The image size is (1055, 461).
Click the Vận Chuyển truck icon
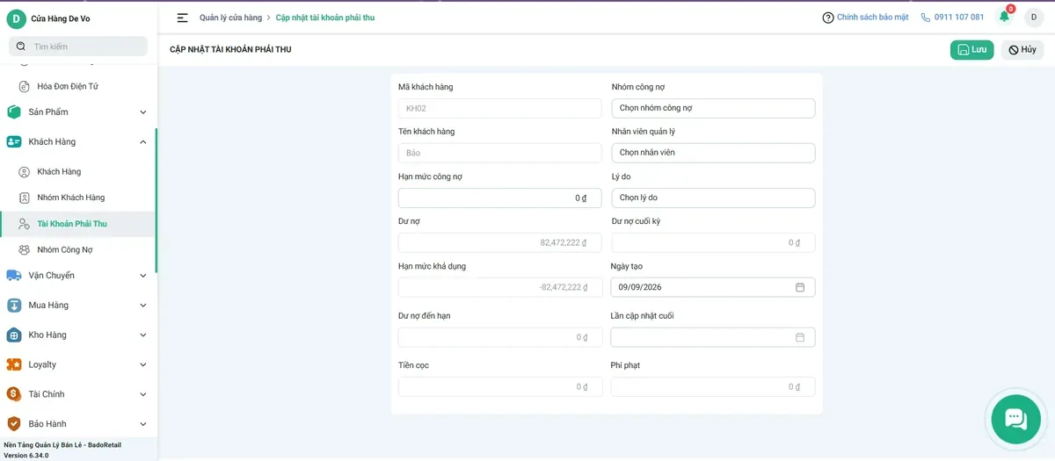[14, 276]
